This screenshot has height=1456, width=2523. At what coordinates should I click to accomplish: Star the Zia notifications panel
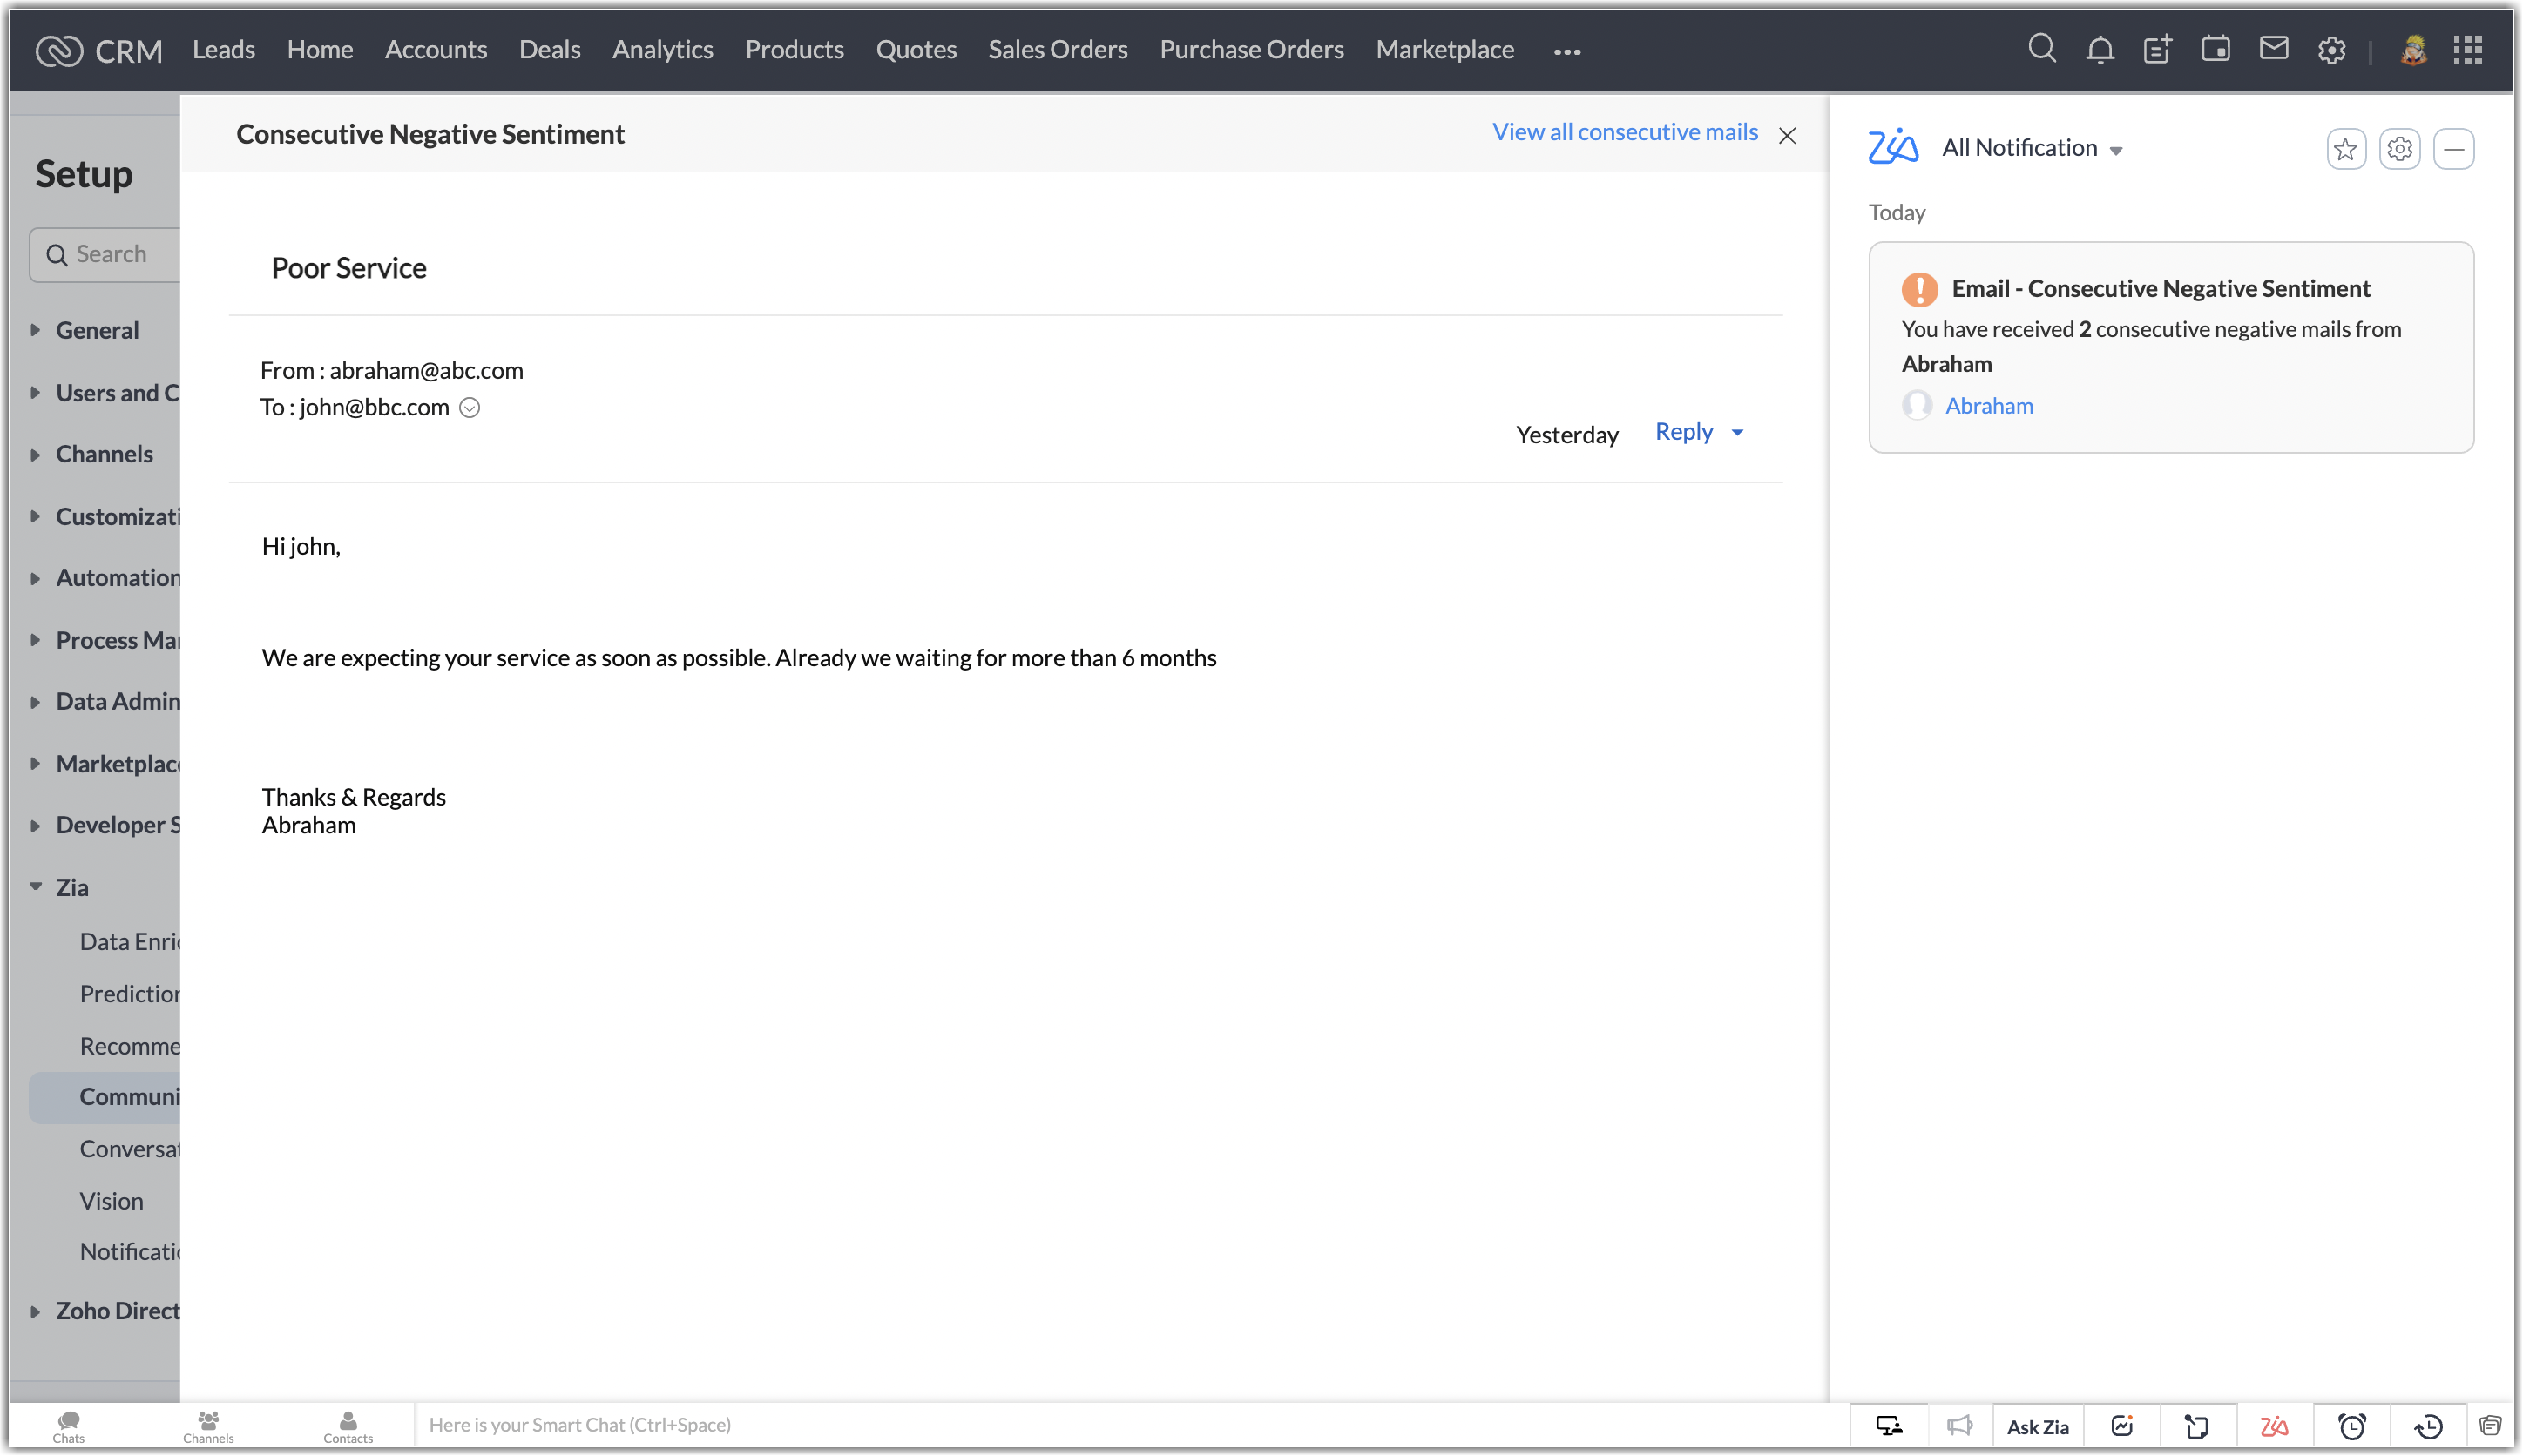[x=2345, y=149]
